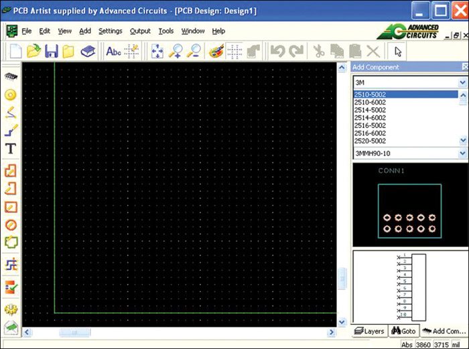469x349 pixels.
Task: Click the vertical zoom slider beside canvas
Action: coord(342,275)
